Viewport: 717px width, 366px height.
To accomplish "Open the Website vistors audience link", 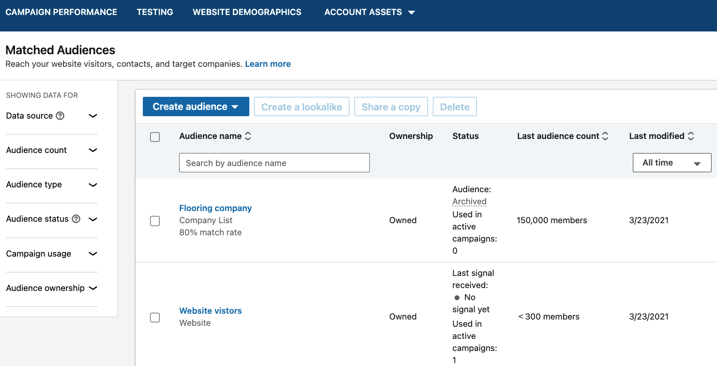I will (x=211, y=311).
